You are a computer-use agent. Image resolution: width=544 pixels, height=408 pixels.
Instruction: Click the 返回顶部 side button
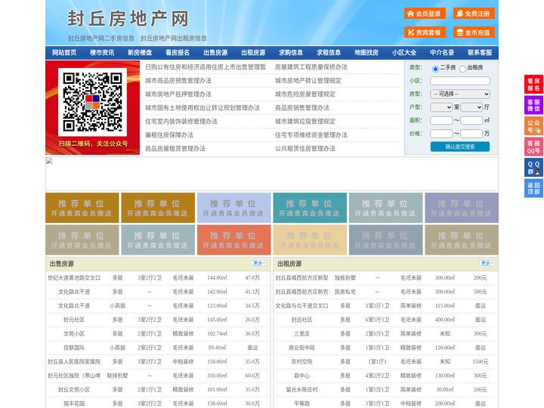coord(533,188)
